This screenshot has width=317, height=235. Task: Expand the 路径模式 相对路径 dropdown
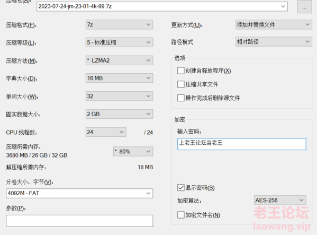click(274, 42)
